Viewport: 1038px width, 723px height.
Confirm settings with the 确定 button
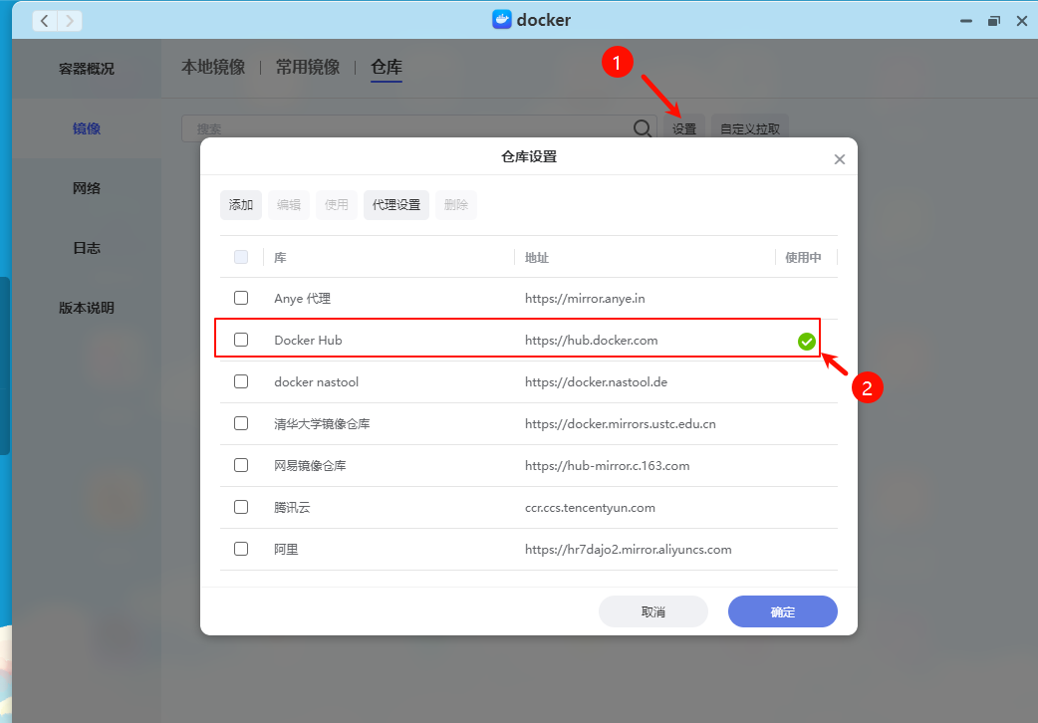(782, 610)
